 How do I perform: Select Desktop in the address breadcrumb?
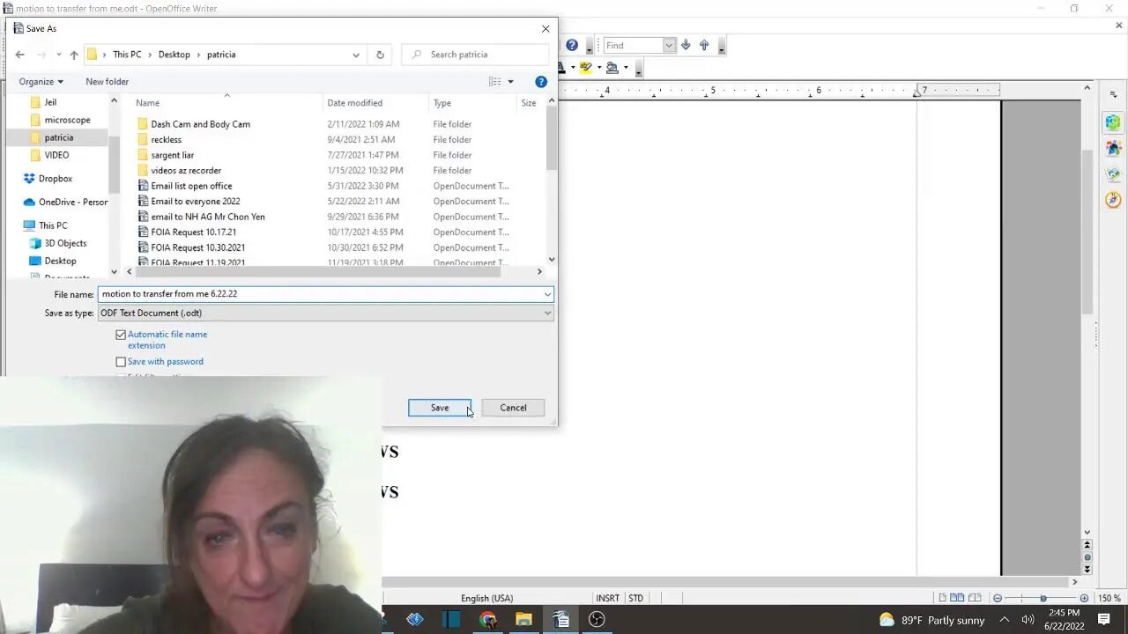click(x=174, y=55)
